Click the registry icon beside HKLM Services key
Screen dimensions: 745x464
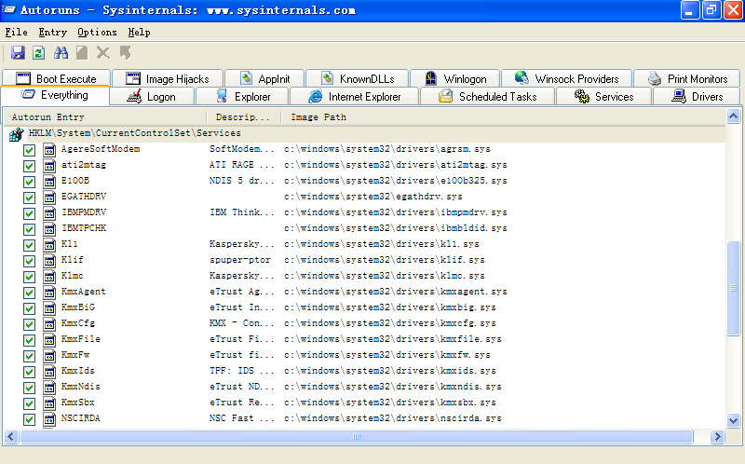point(16,134)
